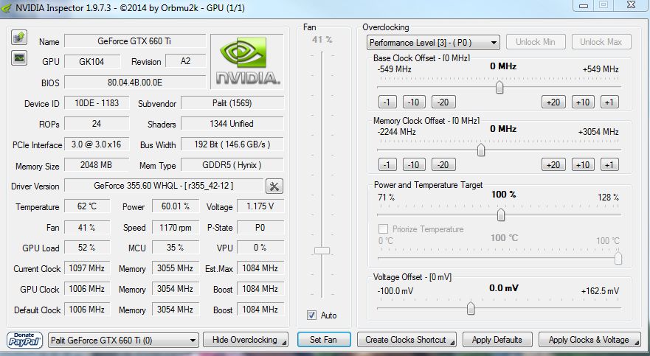Viewport: 650px width, 356px height.
Task: Click +10 under Memory Clock Offset
Action: (x=583, y=165)
